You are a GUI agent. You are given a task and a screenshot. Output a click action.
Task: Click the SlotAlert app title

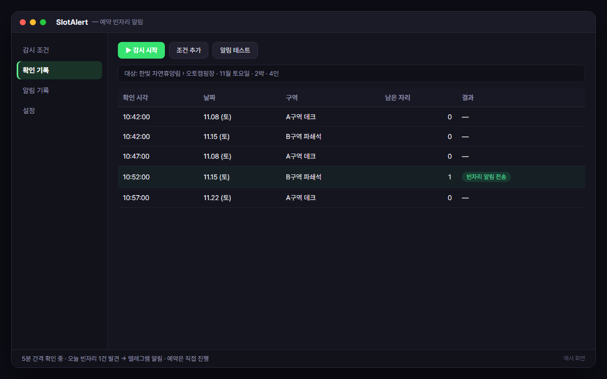pos(72,22)
